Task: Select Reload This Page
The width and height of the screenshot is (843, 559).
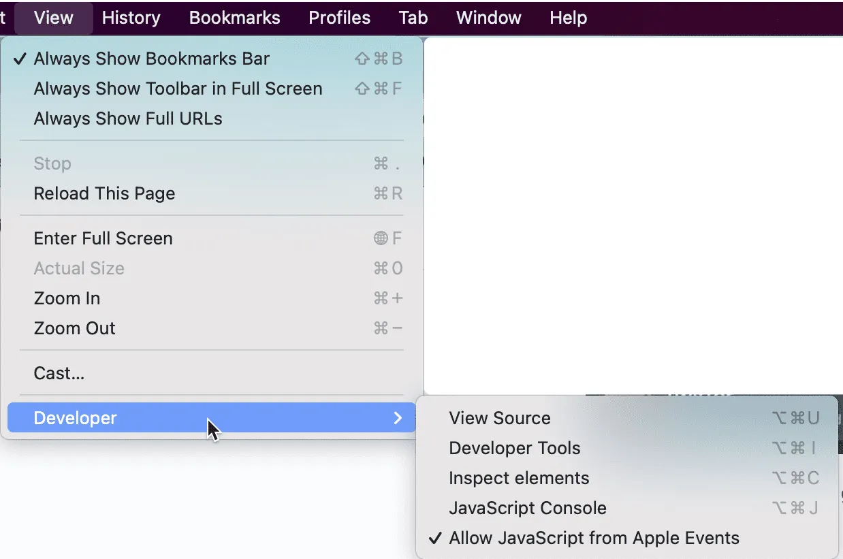Action: coord(104,194)
